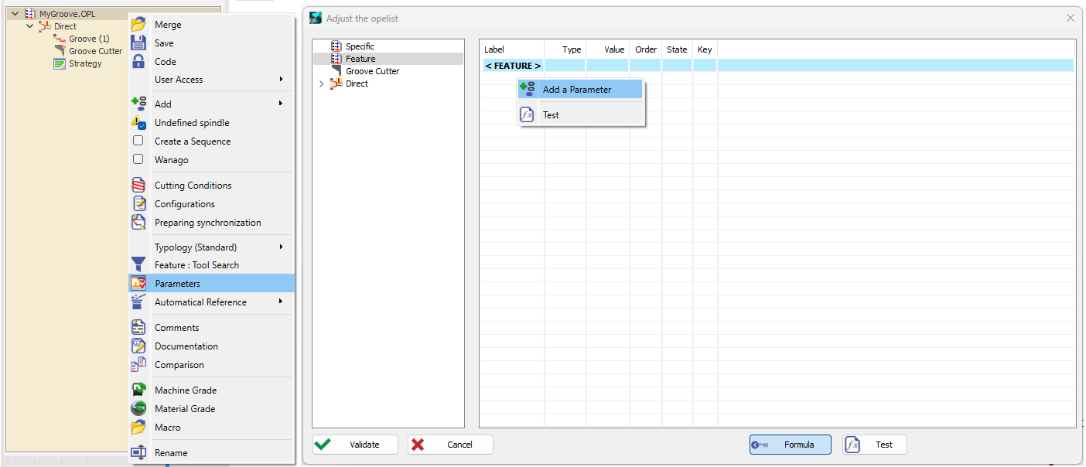This screenshot has width=1086, height=467.
Task: Toggle the Create a Sequence checkbox
Action: (138, 141)
